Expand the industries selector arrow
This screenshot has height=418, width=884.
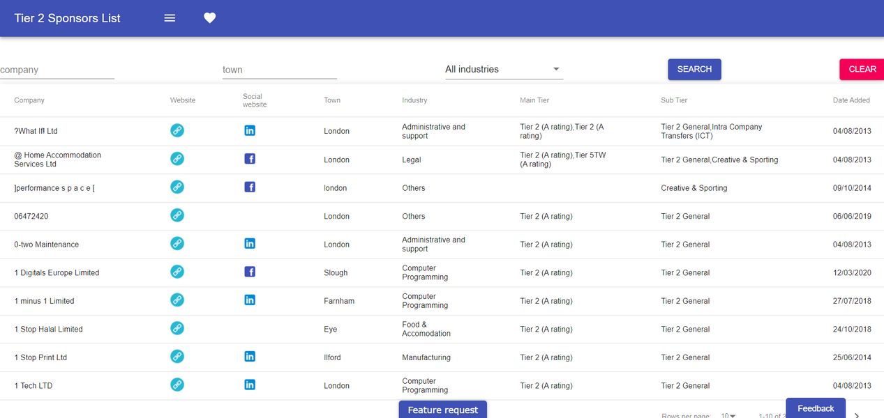tap(555, 69)
